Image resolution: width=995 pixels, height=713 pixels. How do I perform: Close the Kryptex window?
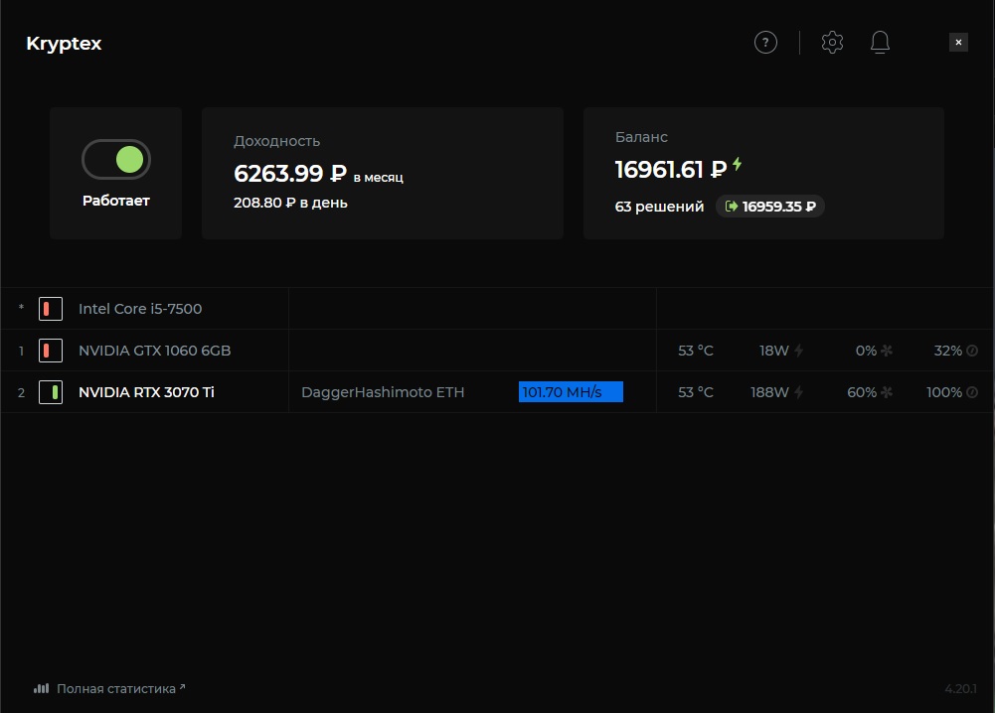tap(958, 43)
